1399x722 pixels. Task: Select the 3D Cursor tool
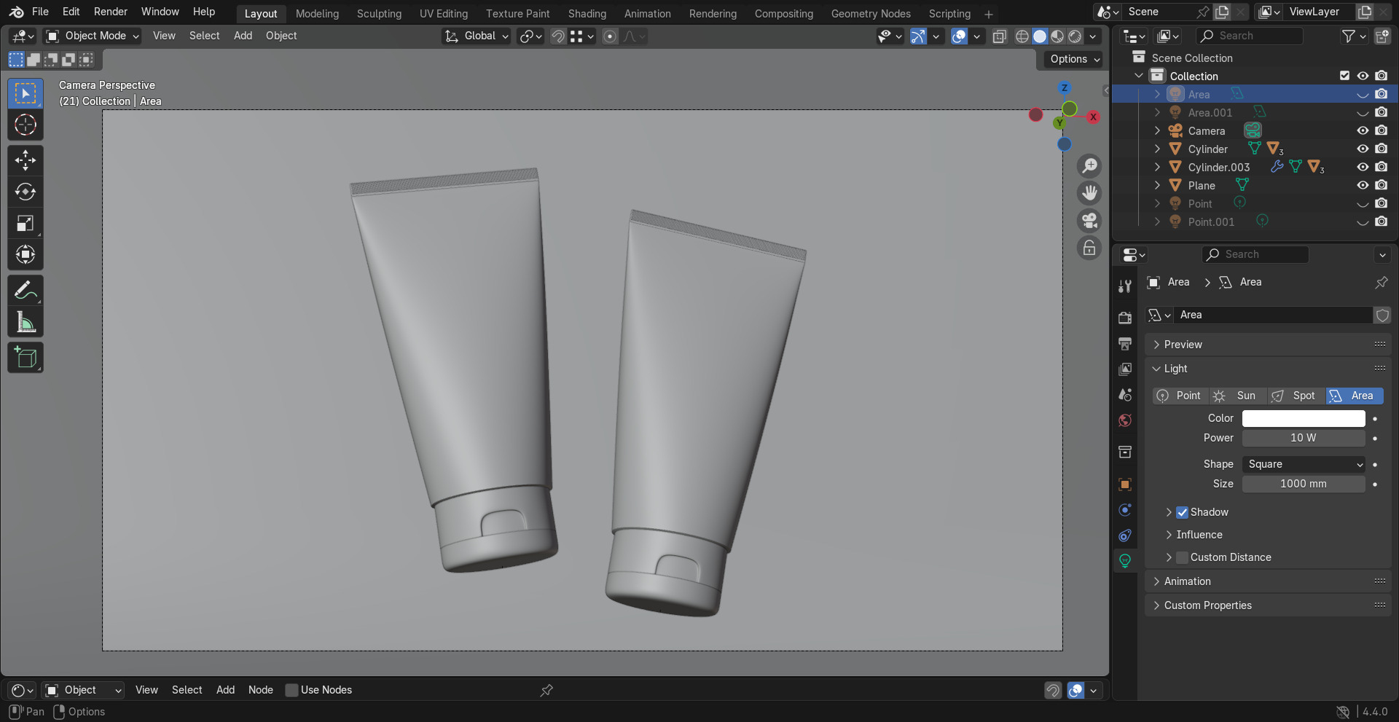pyautogui.click(x=26, y=125)
